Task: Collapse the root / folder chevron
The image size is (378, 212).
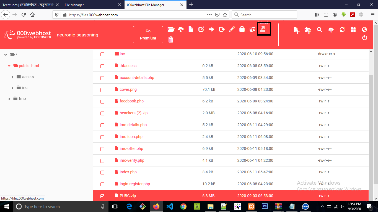Action: 6,55
